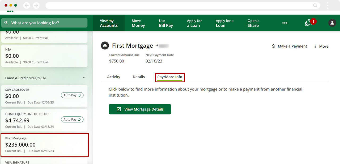Image resolution: width=340 pixels, height=164 pixels.
Task: Select the SUV CROSSOVER loan card
Action: pyautogui.click(x=44, y=96)
